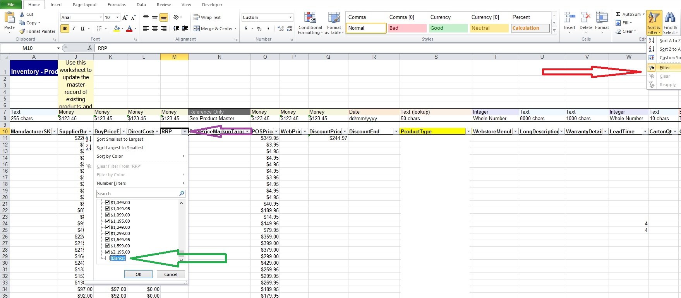Open the LeadTime column filter dropdown
681x298 pixels.
[x=645, y=132]
